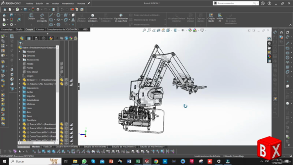Click the FeatureManager tree filter funnel
Image resolution: width=293 pixels, height=165 pixels.
(20, 43)
